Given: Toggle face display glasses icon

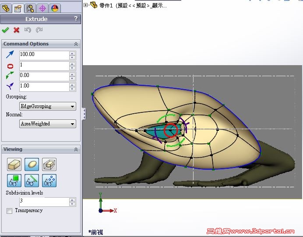Looking at the screenshot, I should click(x=14, y=181).
